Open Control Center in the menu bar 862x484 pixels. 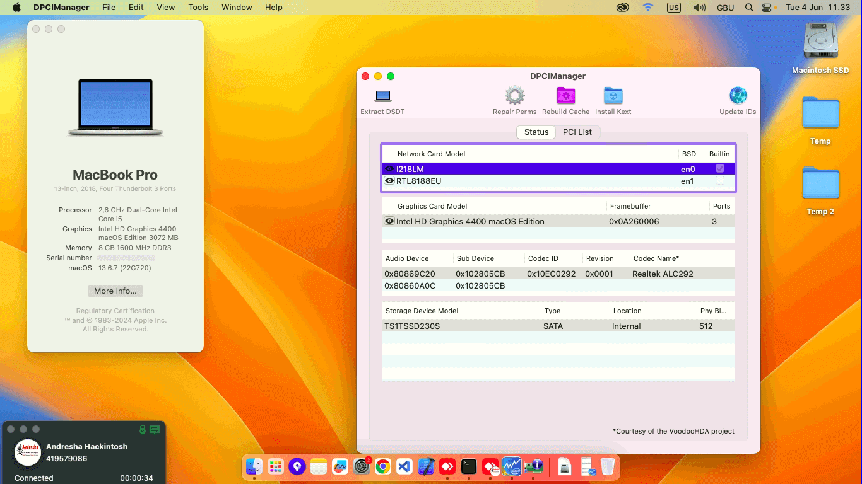[x=767, y=8]
